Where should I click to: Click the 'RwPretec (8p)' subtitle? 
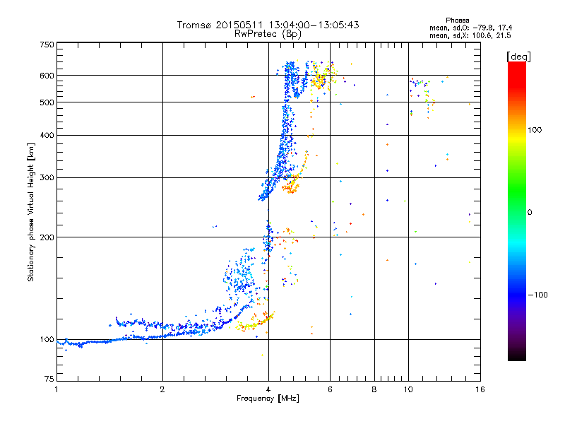click(x=268, y=34)
